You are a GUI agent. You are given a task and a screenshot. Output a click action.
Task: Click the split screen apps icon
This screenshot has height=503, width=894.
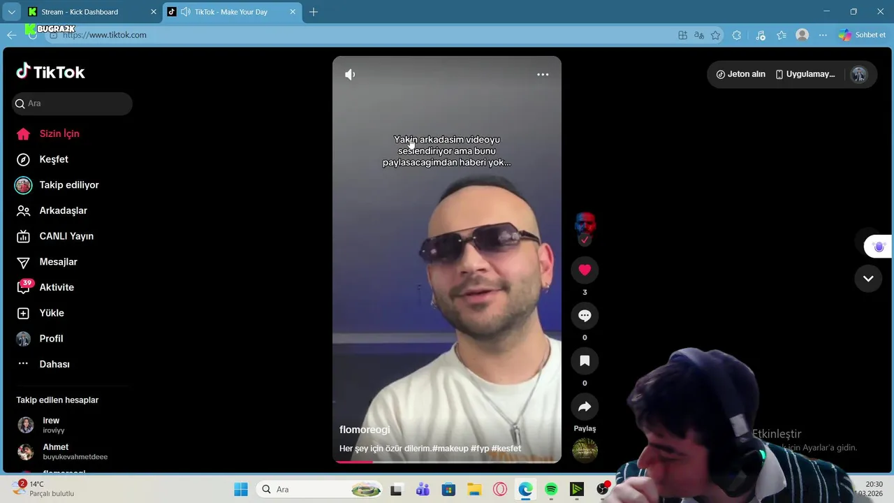(682, 35)
